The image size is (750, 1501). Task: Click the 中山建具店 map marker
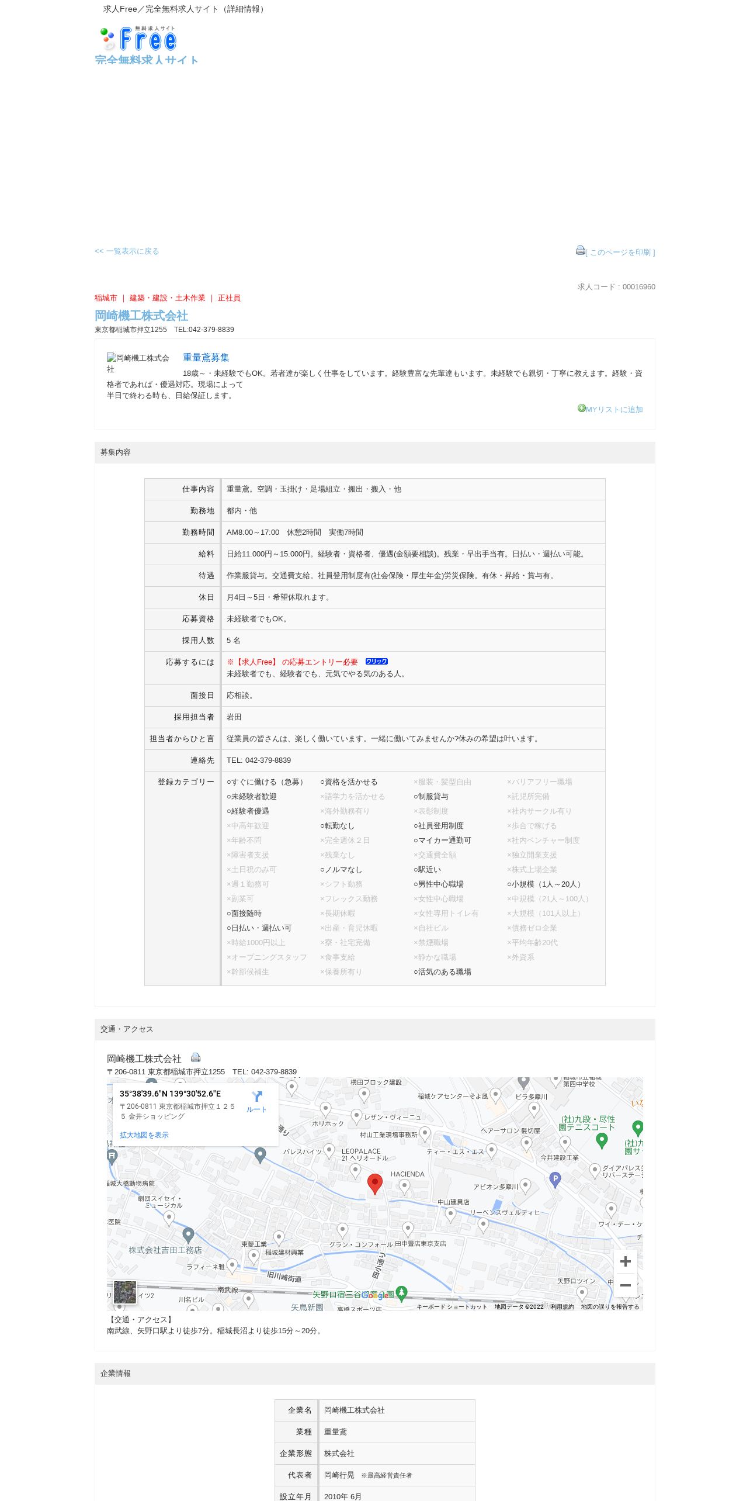450,1215
